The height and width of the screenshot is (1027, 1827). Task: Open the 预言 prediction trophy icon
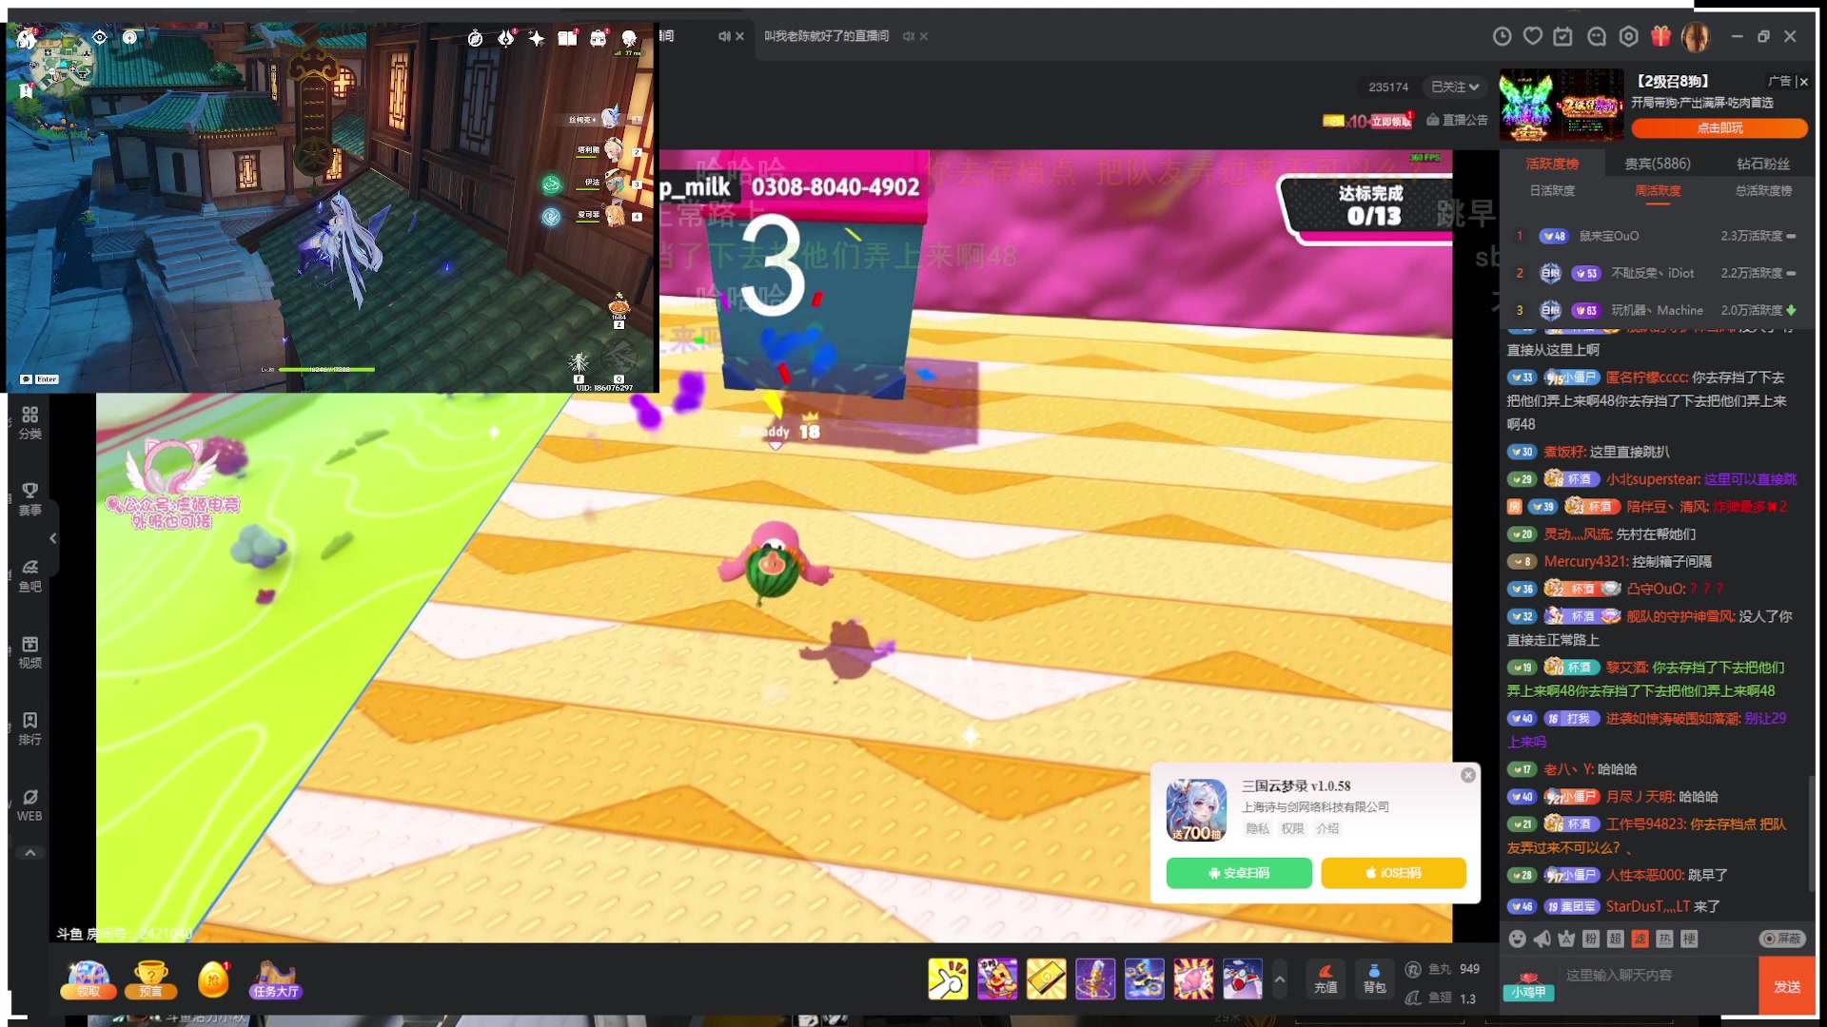coord(150,979)
